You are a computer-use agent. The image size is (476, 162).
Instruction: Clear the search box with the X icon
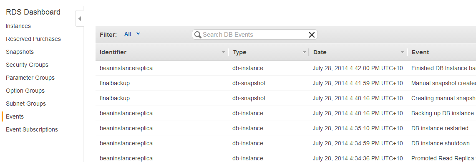pyautogui.click(x=312, y=35)
